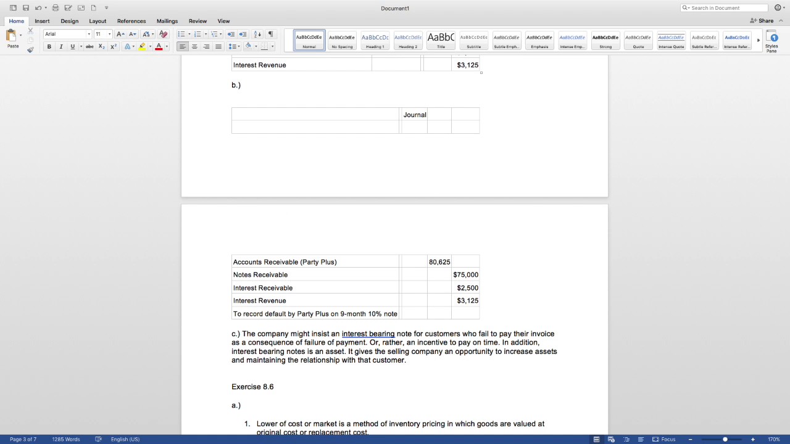Image resolution: width=790 pixels, height=444 pixels.
Task: Expand the Paste options arrow
Action: (20, 35)
